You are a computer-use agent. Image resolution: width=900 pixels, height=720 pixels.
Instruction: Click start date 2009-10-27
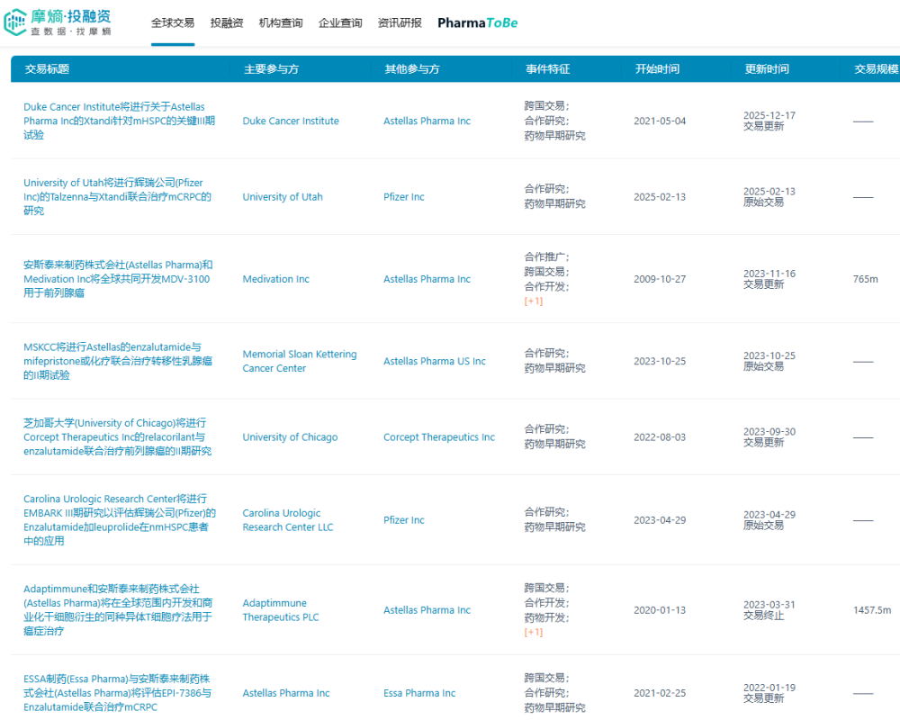[660, 278]
